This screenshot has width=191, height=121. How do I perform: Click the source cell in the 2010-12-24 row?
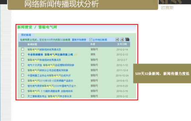(x=94, y=75)
